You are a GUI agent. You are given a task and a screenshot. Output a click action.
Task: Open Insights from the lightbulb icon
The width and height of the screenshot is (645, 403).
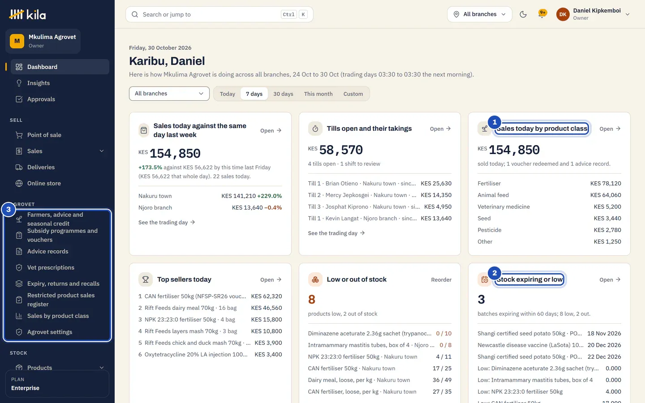click(x=19, y=83)
